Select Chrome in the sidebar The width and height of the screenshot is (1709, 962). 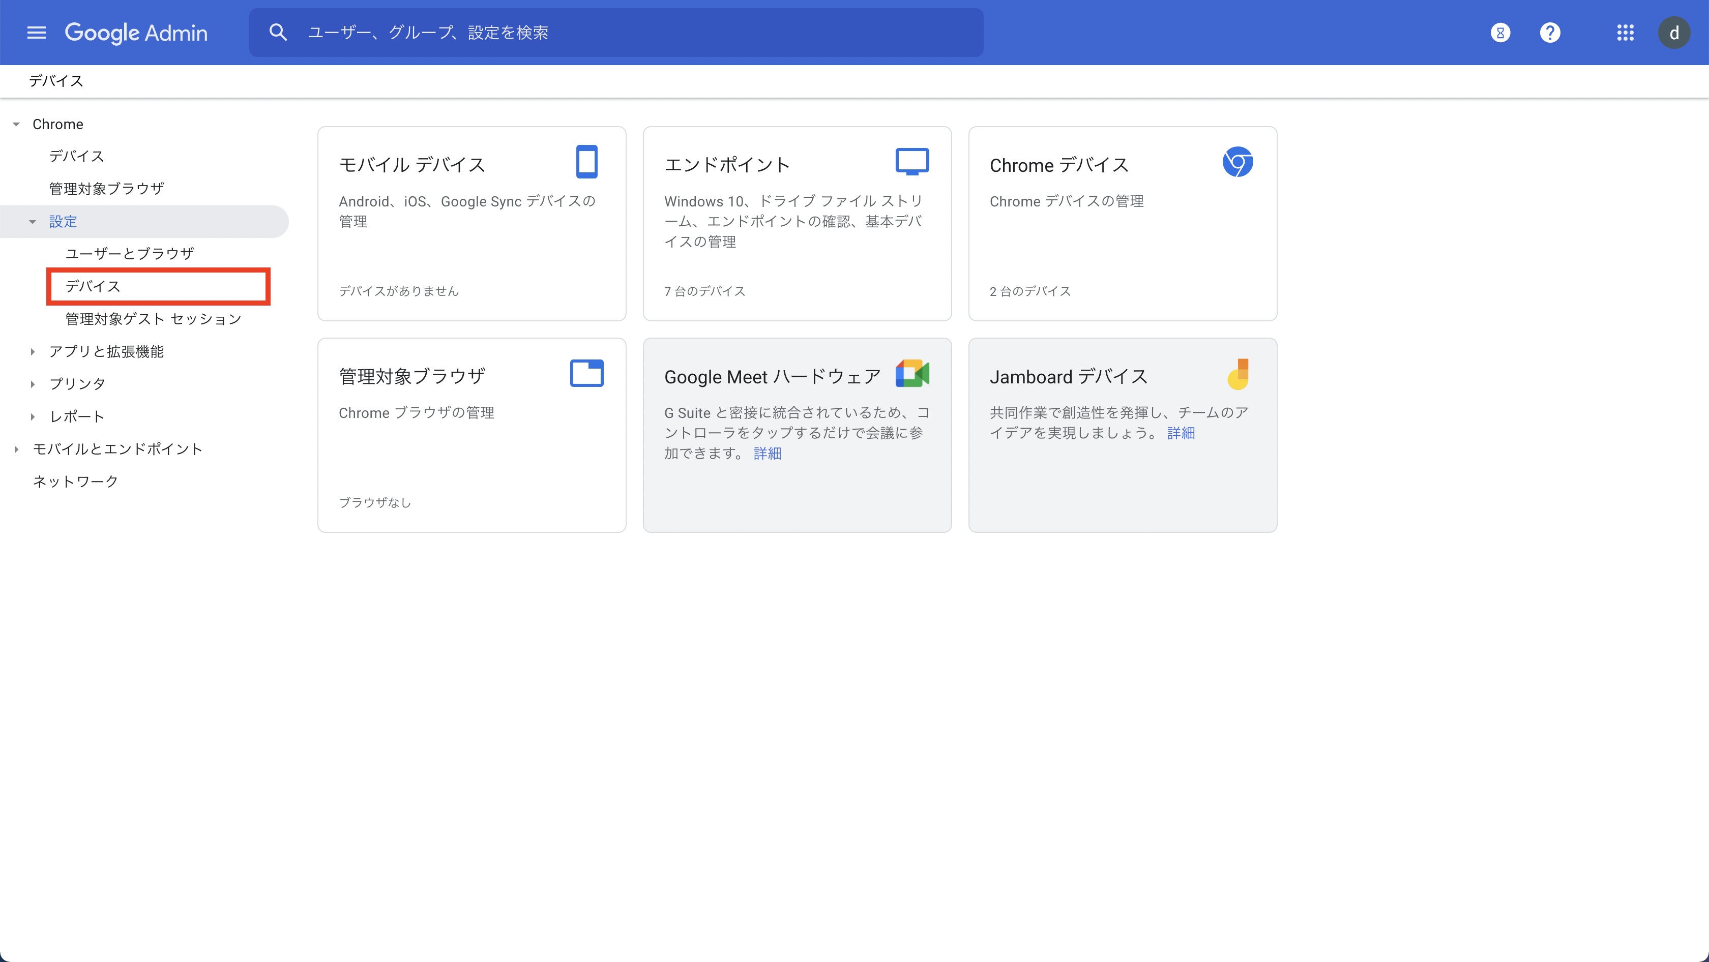pyautogui.click(x=57, y=124)
